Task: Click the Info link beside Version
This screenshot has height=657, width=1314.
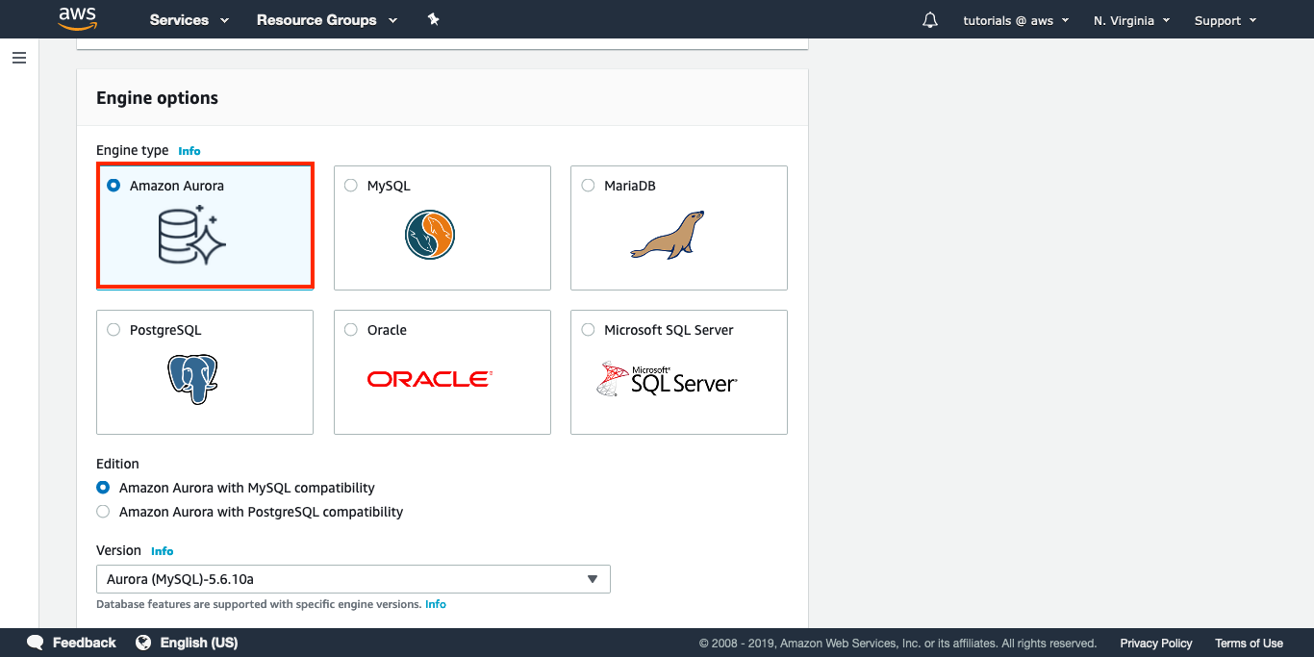Action: (163, 551)
